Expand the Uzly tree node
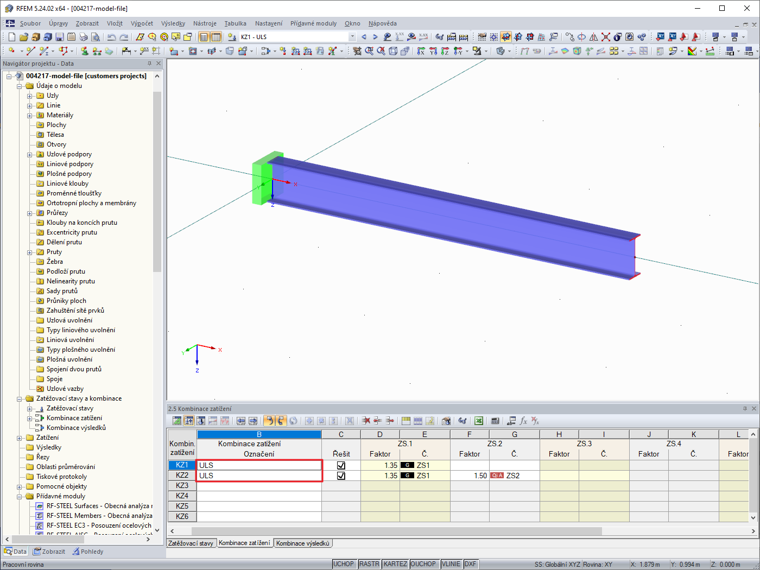Screen dimensions: 760x570 [x=30, y=96]
